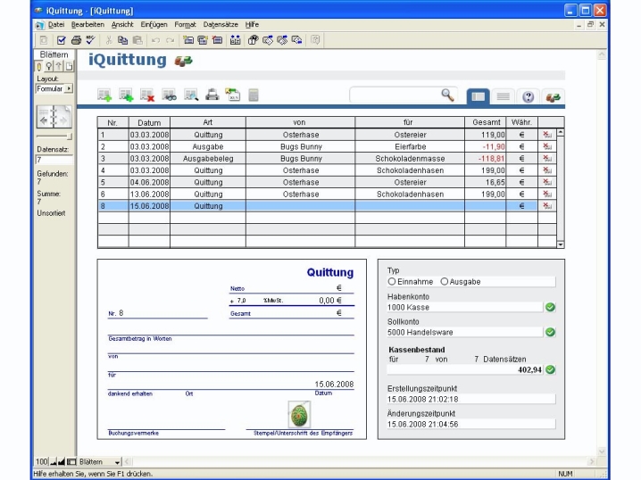The image size is (641, 480).
Task: Click the magnifying glass in search box
Action: point(447,95)
